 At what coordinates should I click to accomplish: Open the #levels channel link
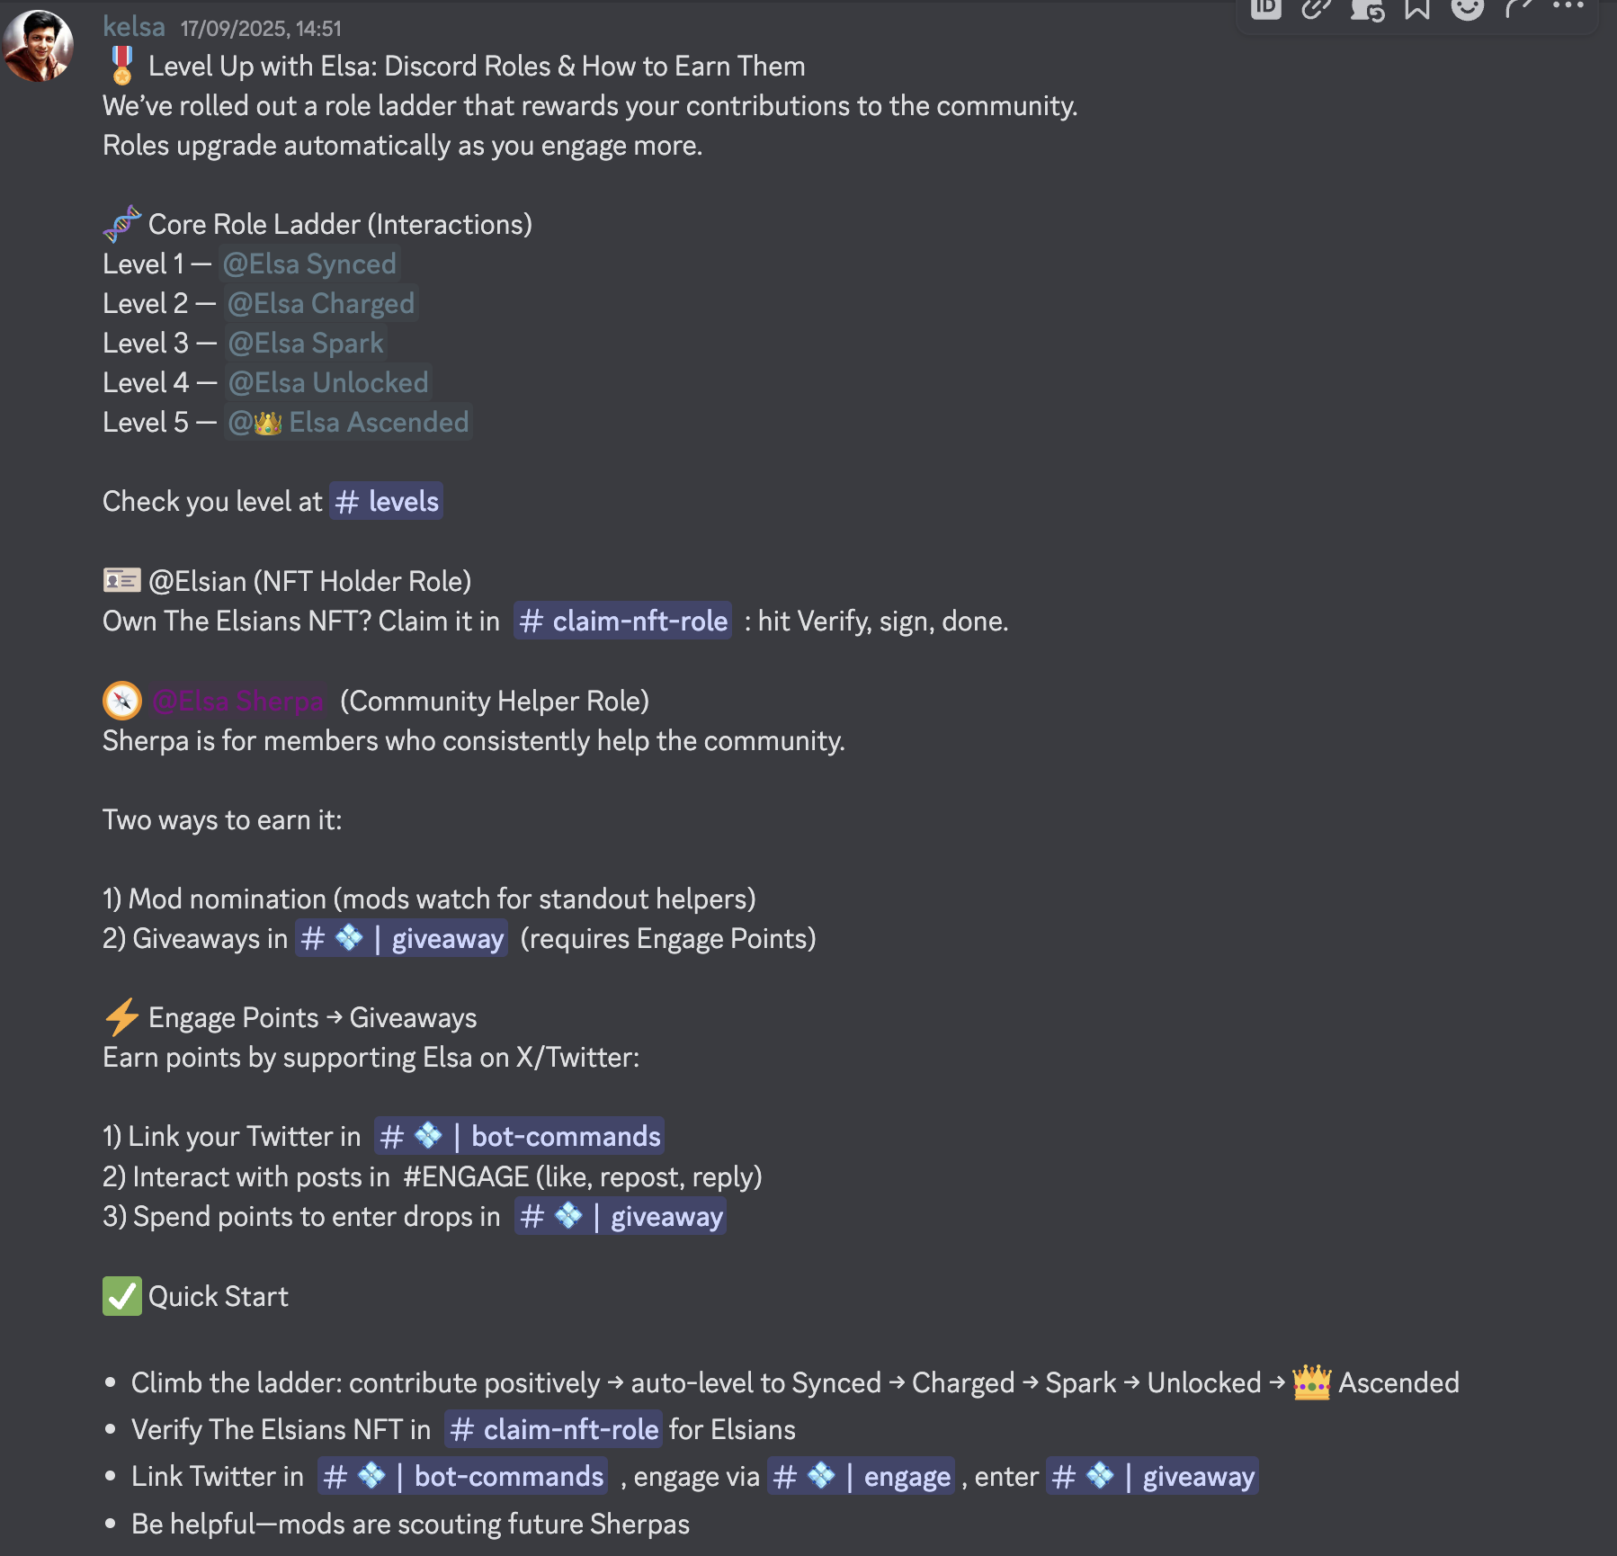387,502
